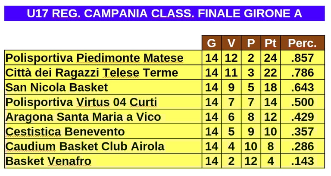Select the Perc. column header

(x=302, y=43)
